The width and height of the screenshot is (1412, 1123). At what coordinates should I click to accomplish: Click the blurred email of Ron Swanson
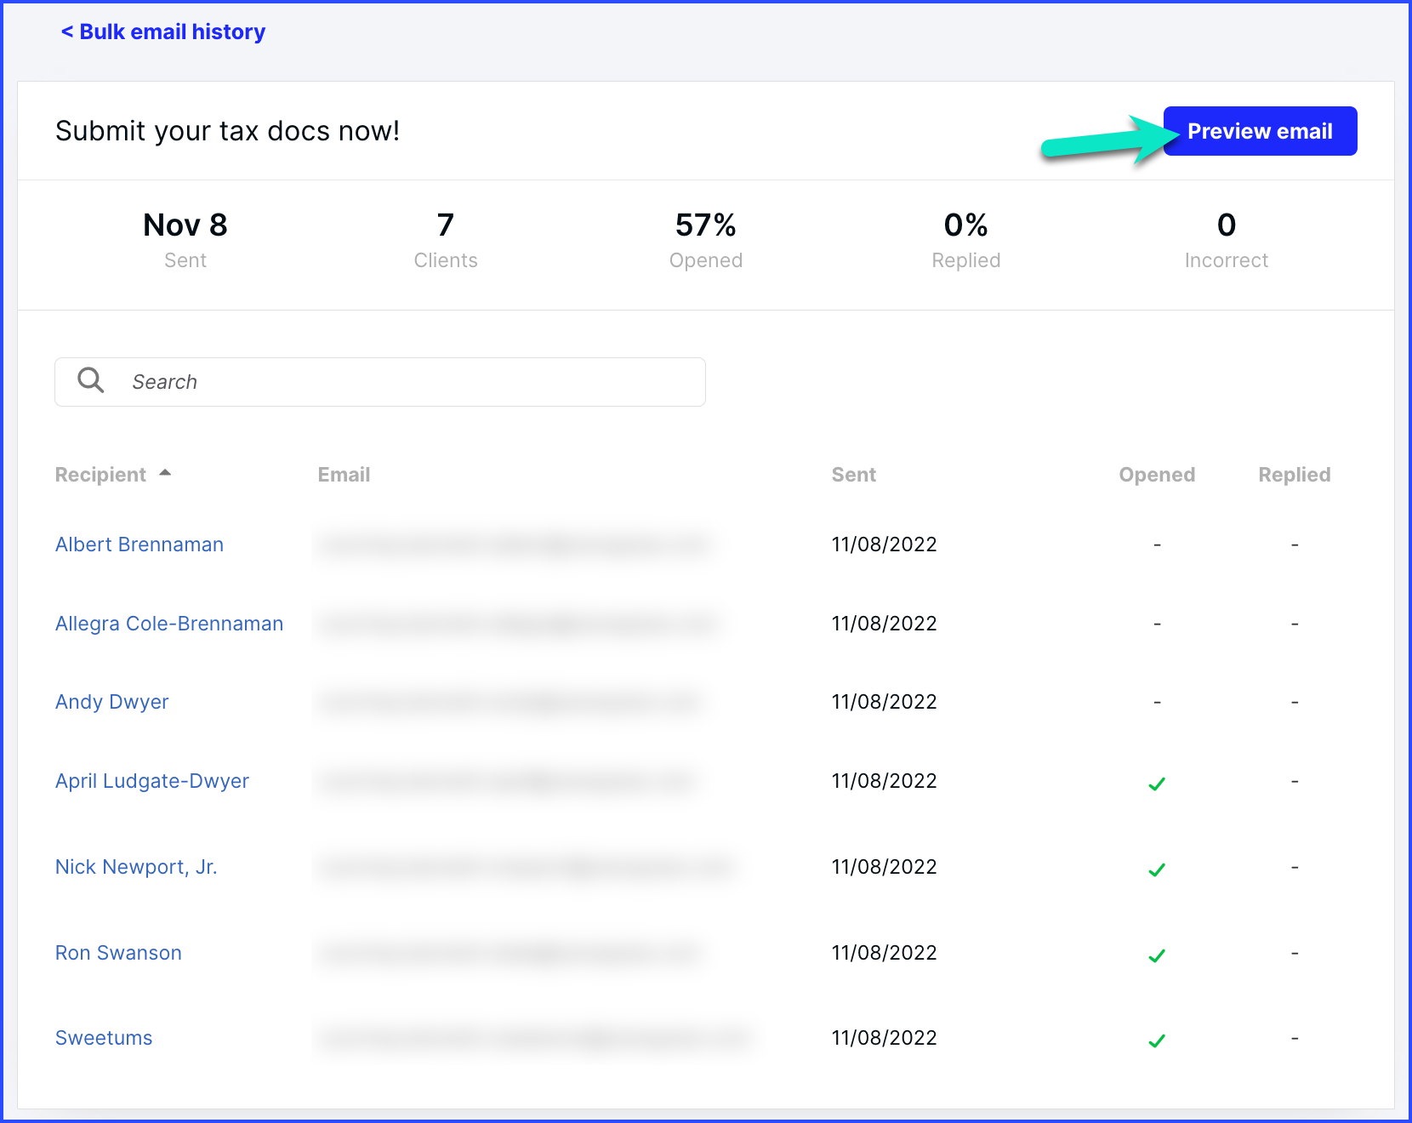(511, 953)
